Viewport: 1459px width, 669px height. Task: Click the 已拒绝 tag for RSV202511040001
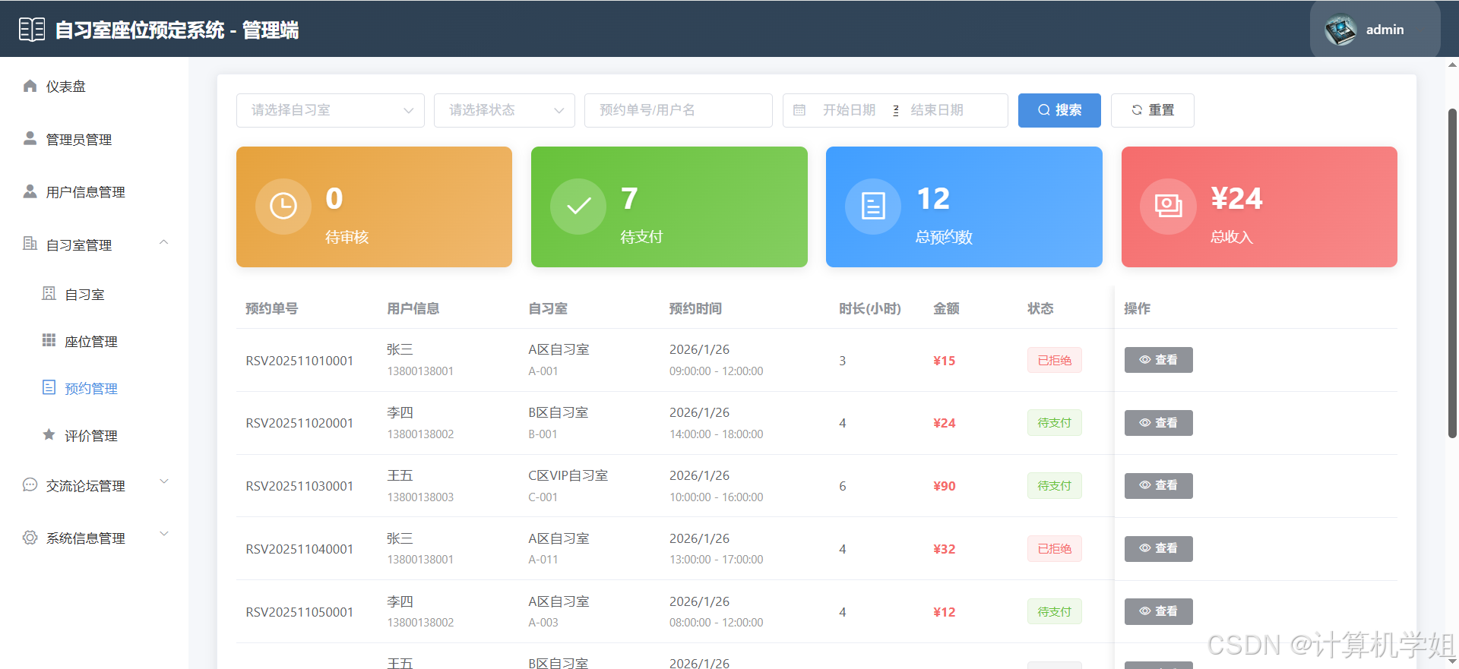tap(1054, 548)
